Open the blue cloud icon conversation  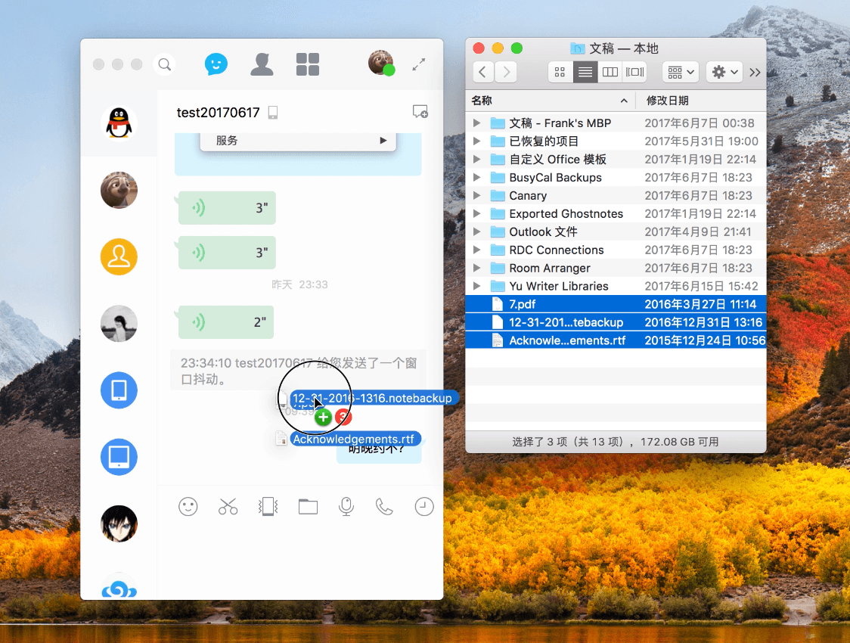point(119,588)
